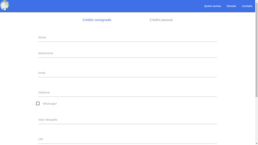
Task: Open the Quem somos page
Action: [x=212, y=6]
